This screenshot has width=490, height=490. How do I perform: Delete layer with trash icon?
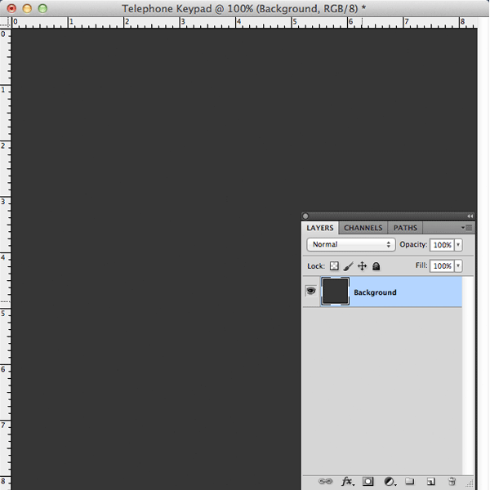click(452, 481)
